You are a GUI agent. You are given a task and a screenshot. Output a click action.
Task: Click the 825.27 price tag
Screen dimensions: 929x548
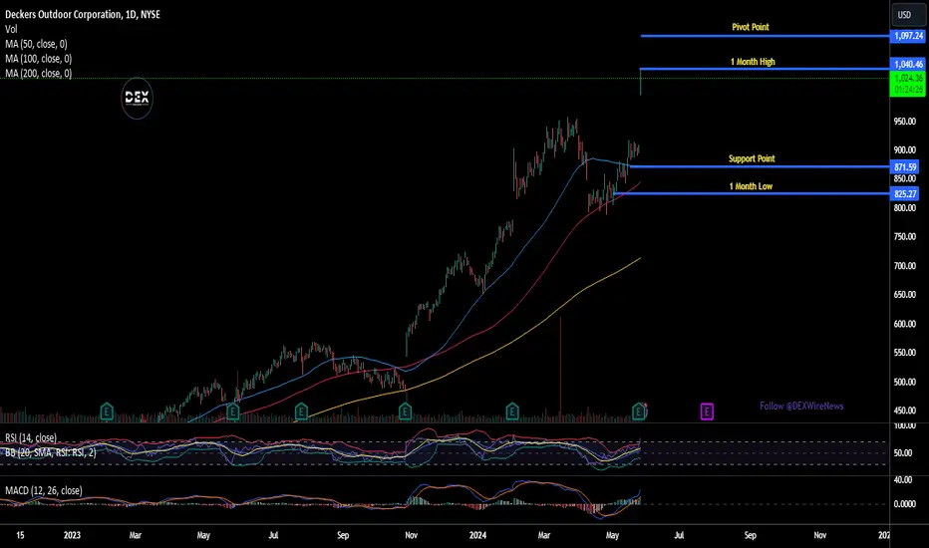905,193
